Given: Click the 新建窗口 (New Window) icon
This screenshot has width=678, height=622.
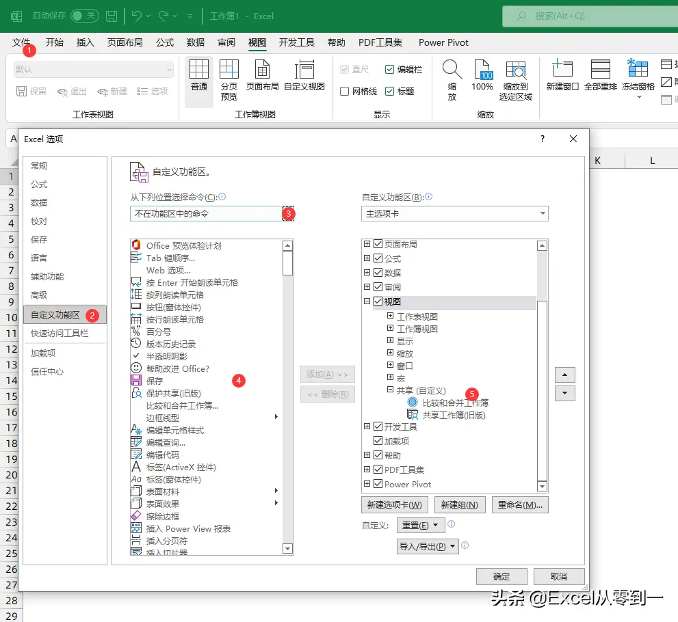Looking at the screenshot, I should (x=562, y=72).
